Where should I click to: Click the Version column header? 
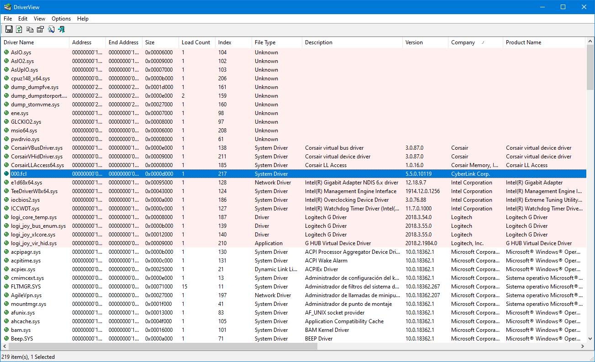pos(414,42)
